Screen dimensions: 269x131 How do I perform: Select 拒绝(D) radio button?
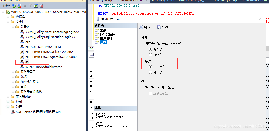pyautogui.click(x=150, y=55)
